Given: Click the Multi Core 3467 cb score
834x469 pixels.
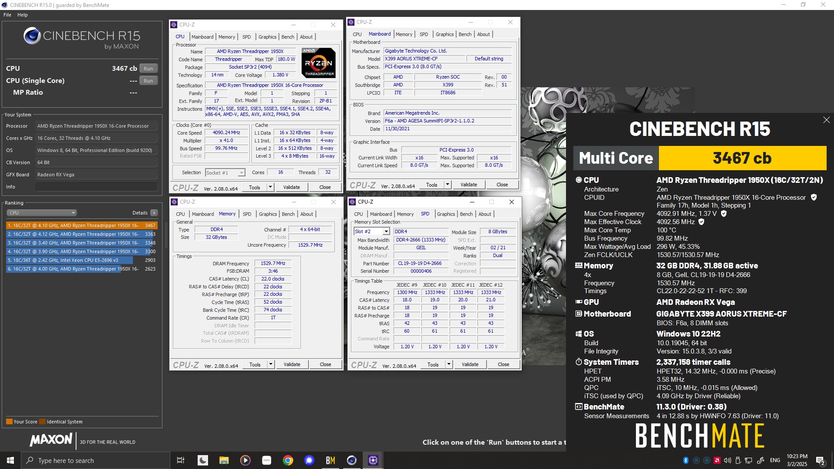Looking at the screenshot, I should pyautogui.click(x=742, y=158).
